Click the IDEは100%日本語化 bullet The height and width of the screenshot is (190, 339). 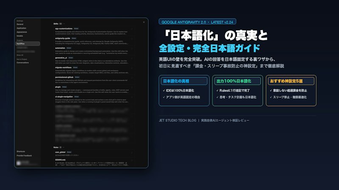(x=178, y=90)
